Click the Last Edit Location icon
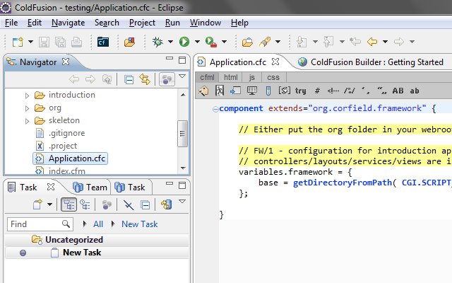Screen dimensions: 452x283 point(355,42)
